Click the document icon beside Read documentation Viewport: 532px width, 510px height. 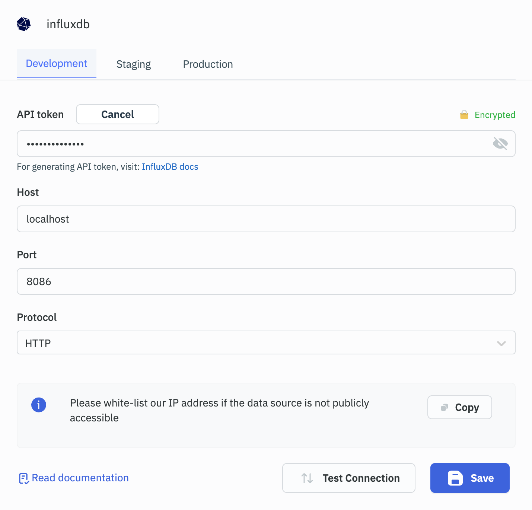point(23,478)
